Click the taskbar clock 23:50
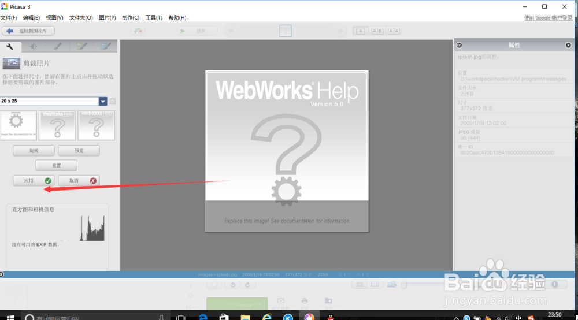This screenshot has height=320, width=578. [x=554, y=315]
